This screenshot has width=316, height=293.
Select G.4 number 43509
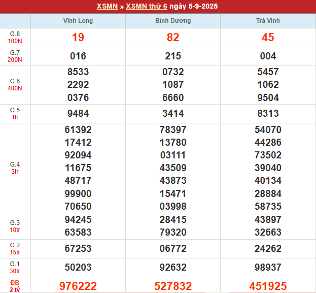(173, 168)
